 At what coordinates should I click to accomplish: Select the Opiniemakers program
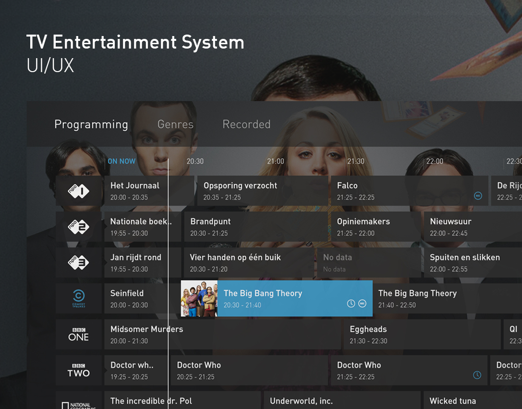(x=376, y=227)
